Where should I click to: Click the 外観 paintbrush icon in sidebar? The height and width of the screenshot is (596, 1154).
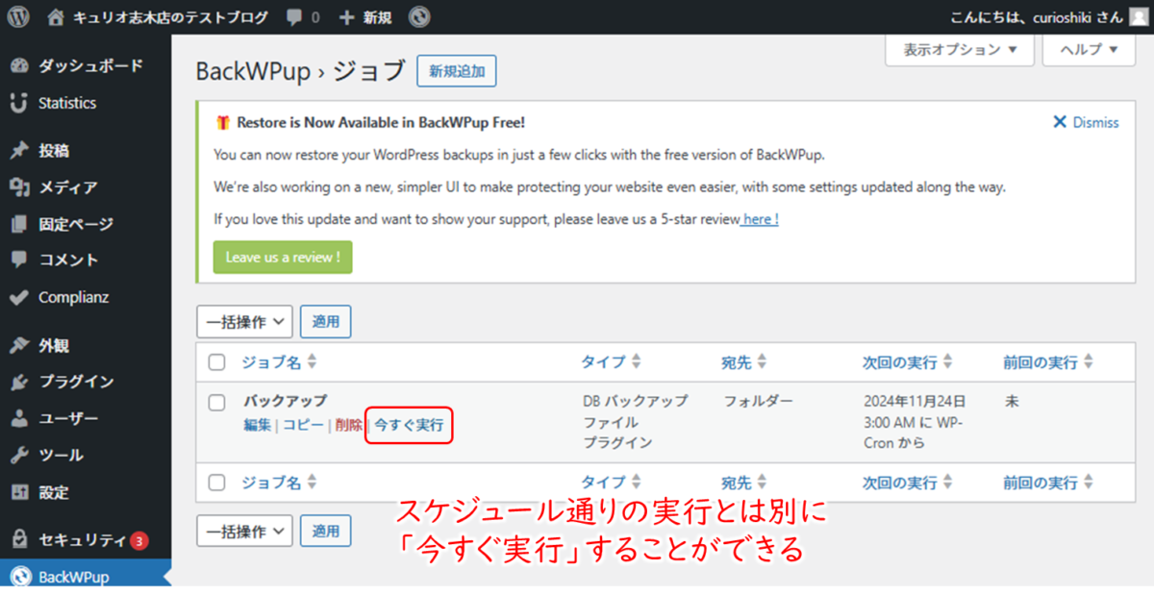[18, 345]
